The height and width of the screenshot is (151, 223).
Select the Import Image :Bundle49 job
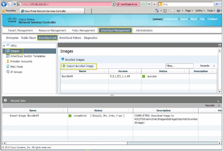point(24,116)
